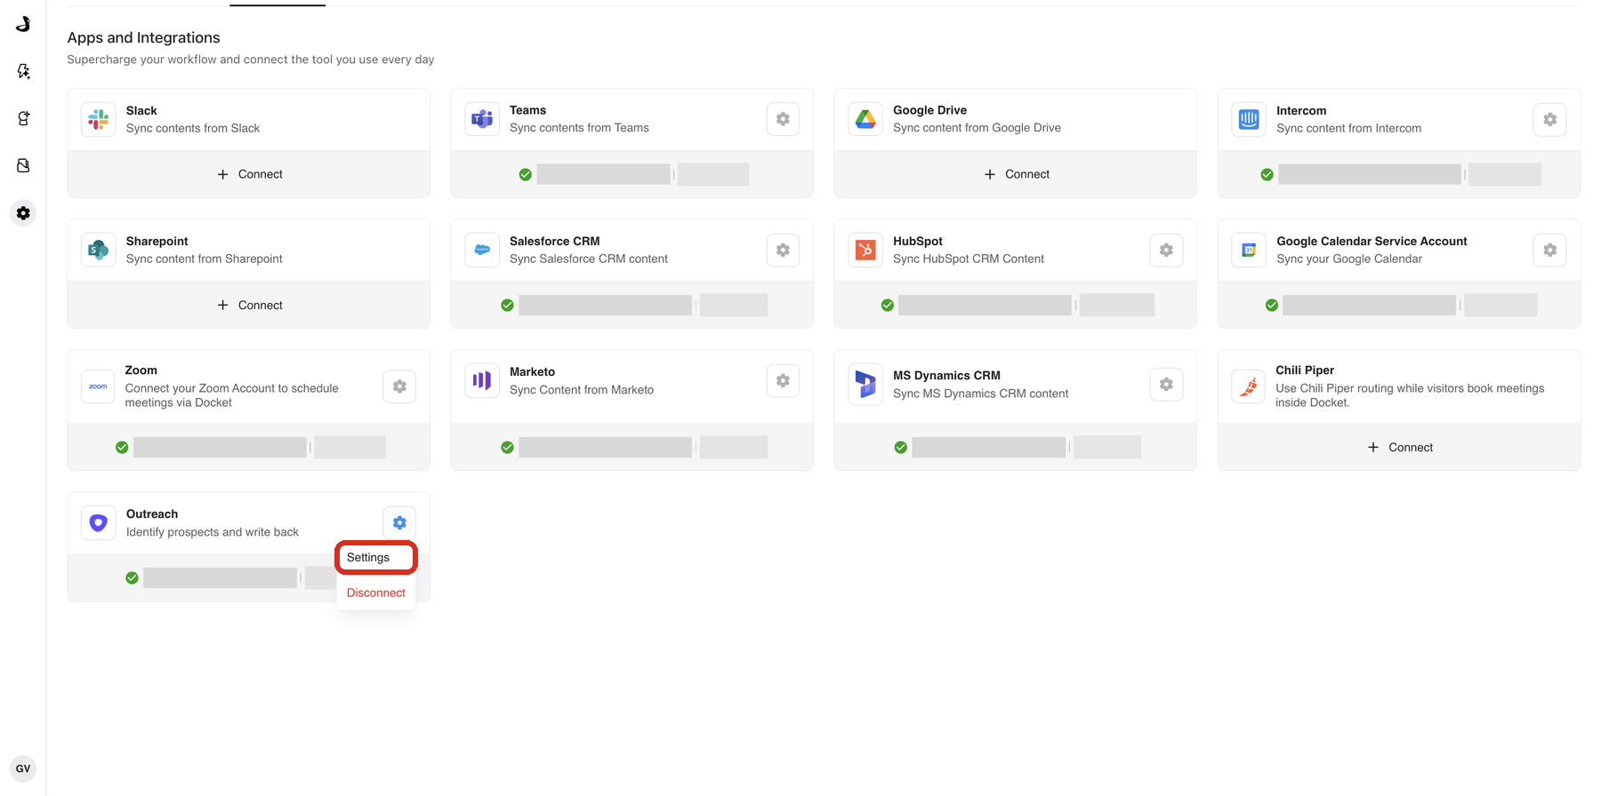This screenshot has width=1601, height=796.
Task: Click the Teams connected green checkmark
Action: click(x=526, y=174)
